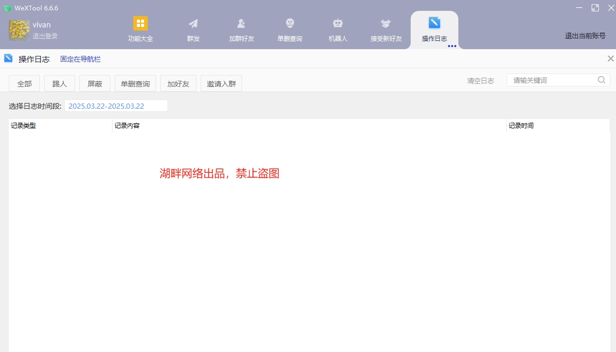Screen dimensions: 616x352
Task: Expand the more options ellipsis under 操作日志
Action: pos(452,46)
